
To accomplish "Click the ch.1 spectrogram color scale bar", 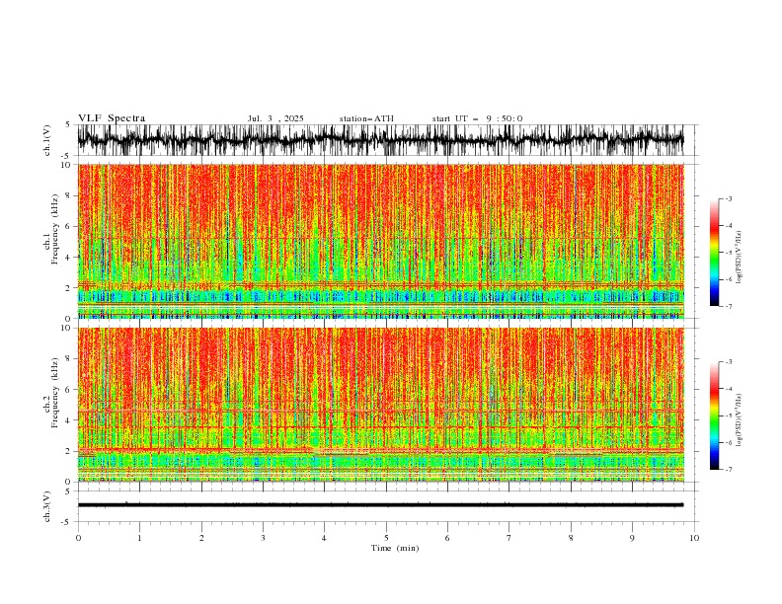I will [x=714, y=253].
